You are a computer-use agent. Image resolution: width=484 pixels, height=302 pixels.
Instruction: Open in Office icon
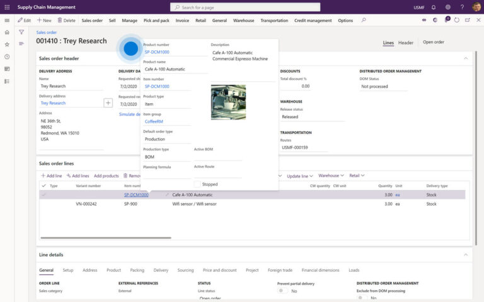tap(435, 20)
